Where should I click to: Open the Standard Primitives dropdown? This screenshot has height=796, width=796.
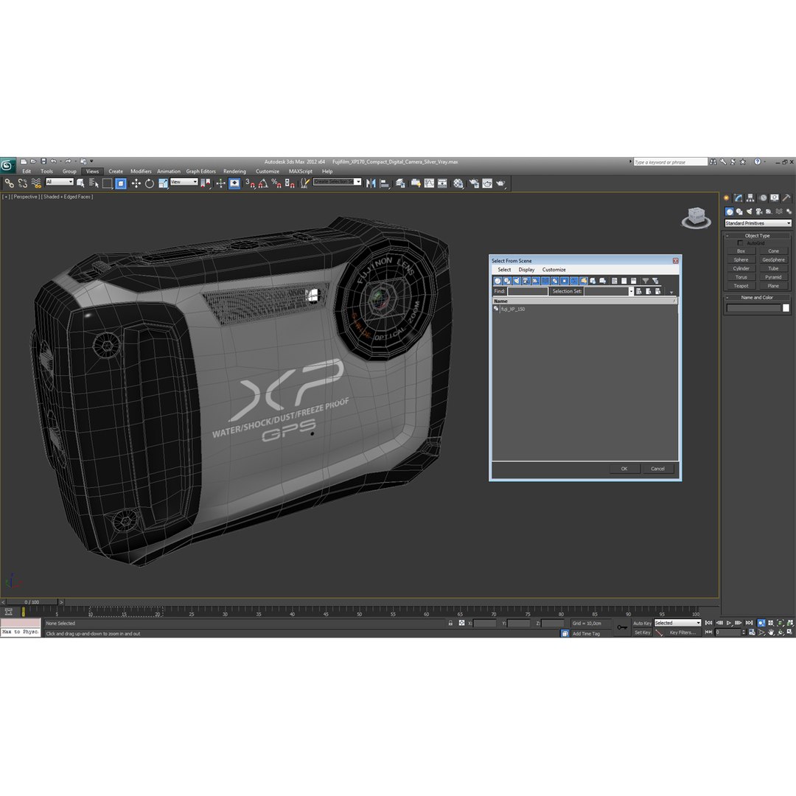[x=758, y=223]
